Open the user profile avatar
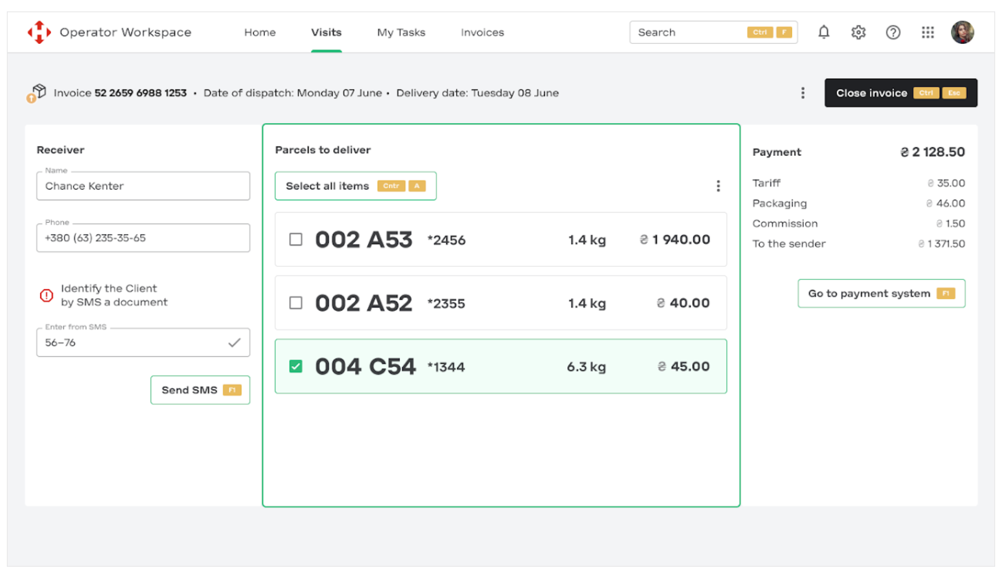1002x577 pixels. [x=962, y=32]
